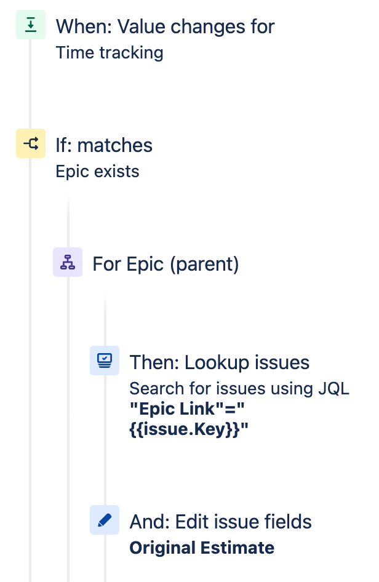Select the 'Then: Lookup issues' action

click(220, 362)
